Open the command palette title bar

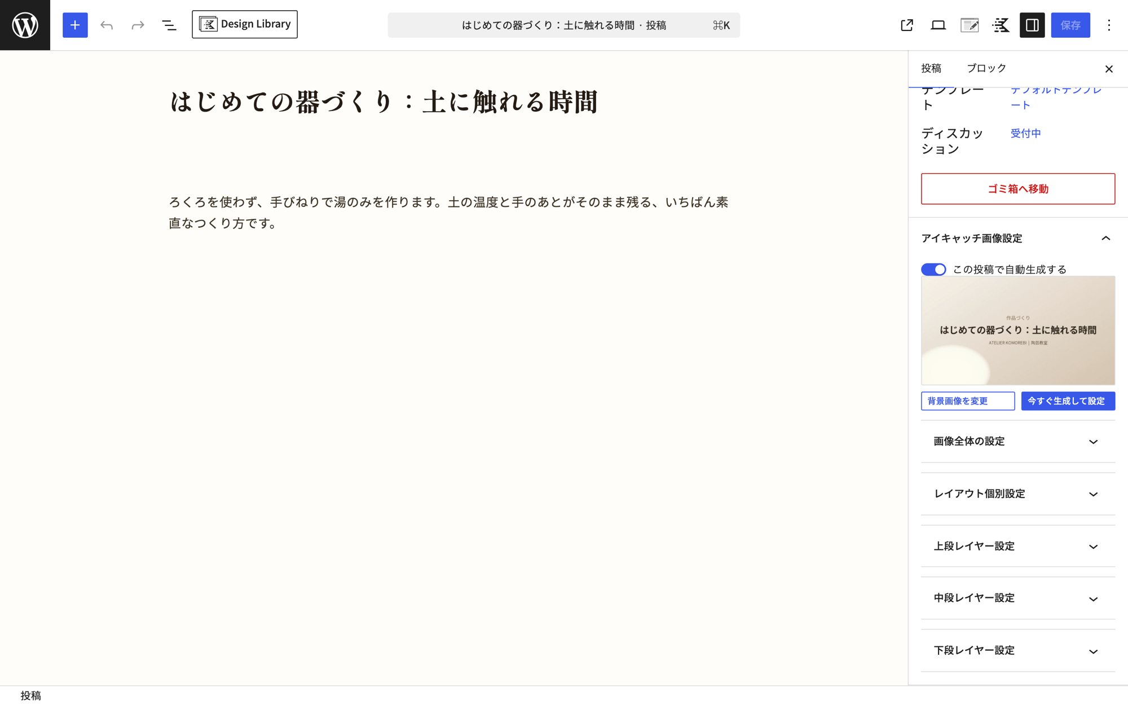click(564, 25)
